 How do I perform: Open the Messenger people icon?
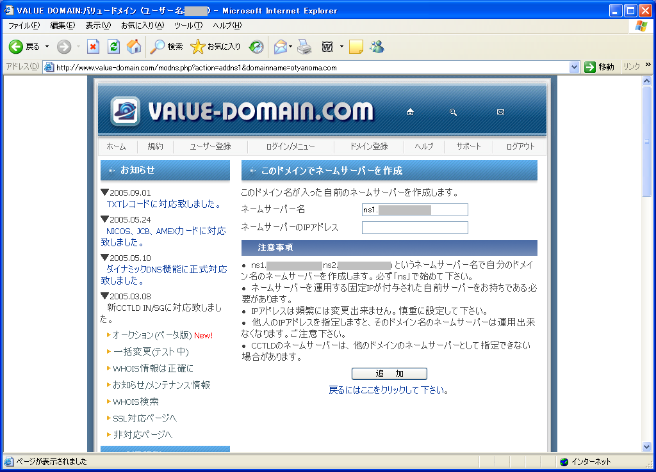377,47
